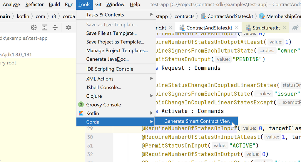The height and width of the screenshot is (162, 301).
Task: Close the Structures.kt tab
Action: (x=284, y=28)
